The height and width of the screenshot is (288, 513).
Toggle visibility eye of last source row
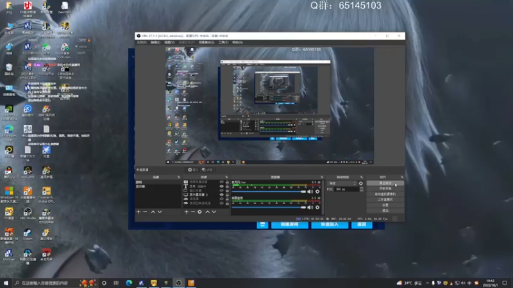(x=221, y=203)
